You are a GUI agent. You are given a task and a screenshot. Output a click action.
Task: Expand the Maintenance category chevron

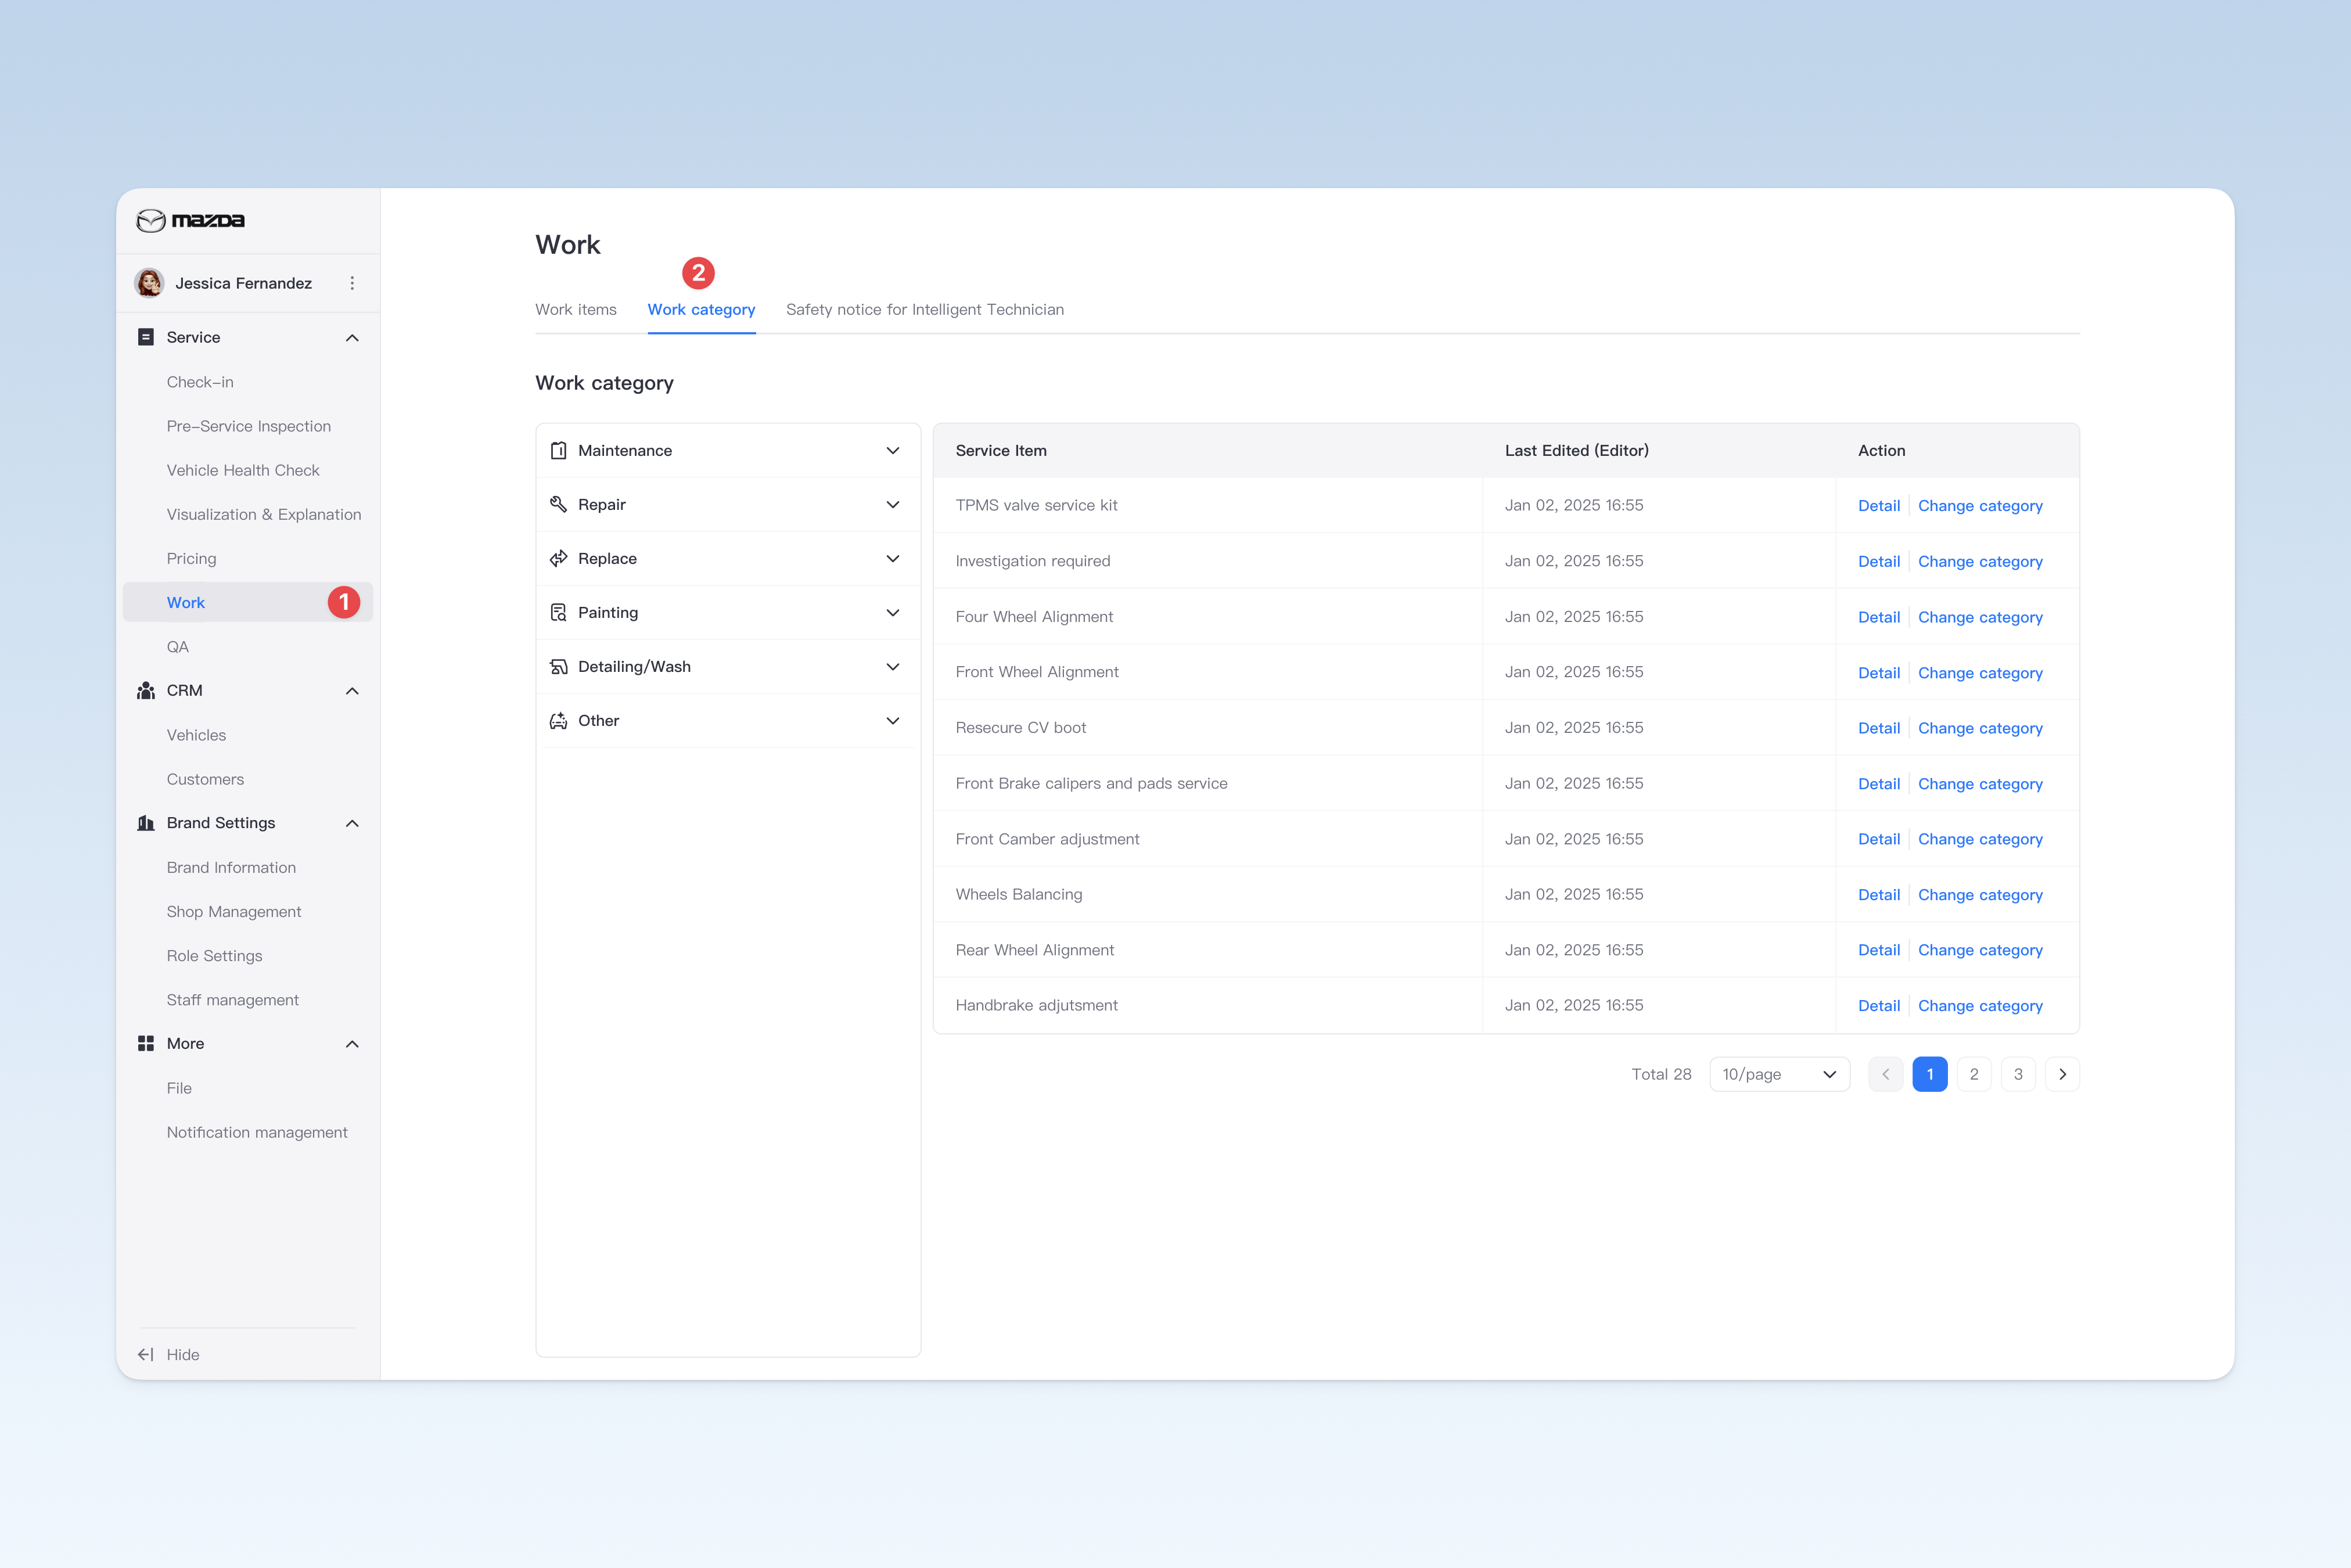click(x=893, y=451)
